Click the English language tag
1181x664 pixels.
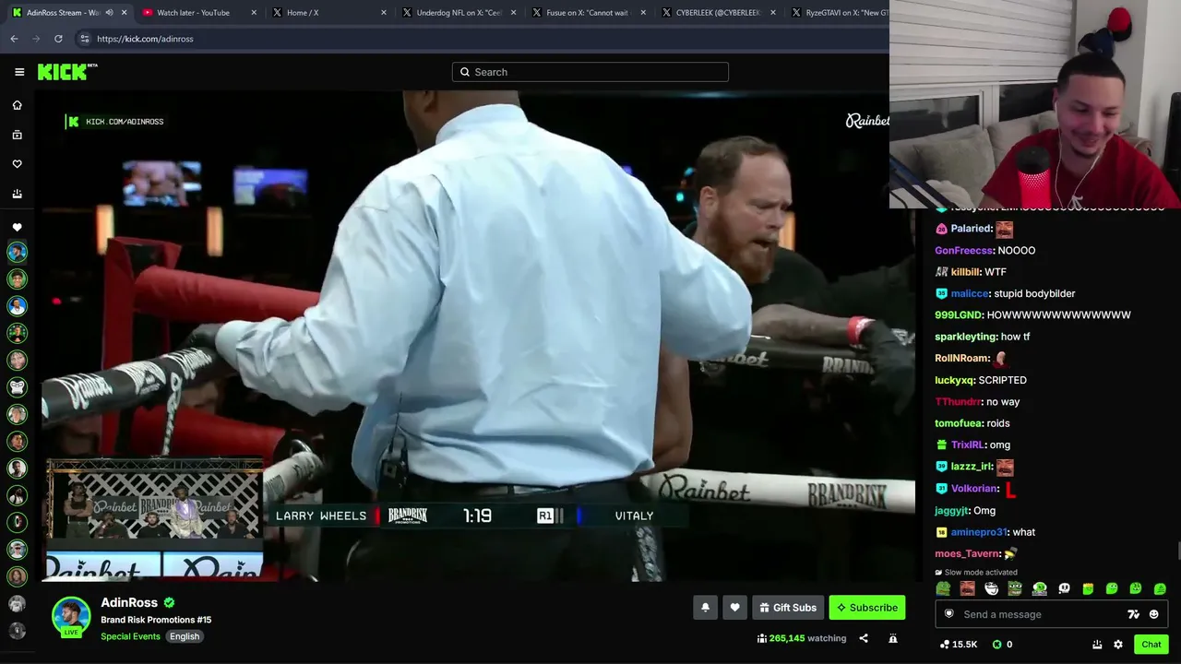185,636
